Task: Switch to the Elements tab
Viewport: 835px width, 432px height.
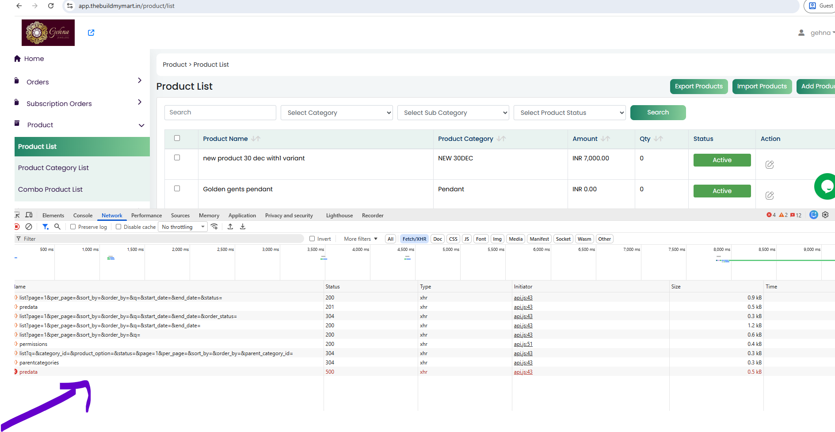Action: point(53,216)
